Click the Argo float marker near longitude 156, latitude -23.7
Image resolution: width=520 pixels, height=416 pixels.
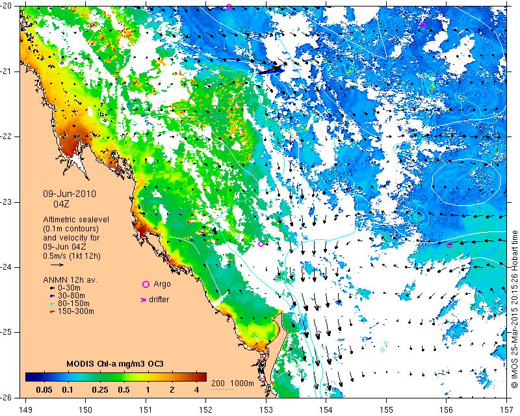pos(449,246)
